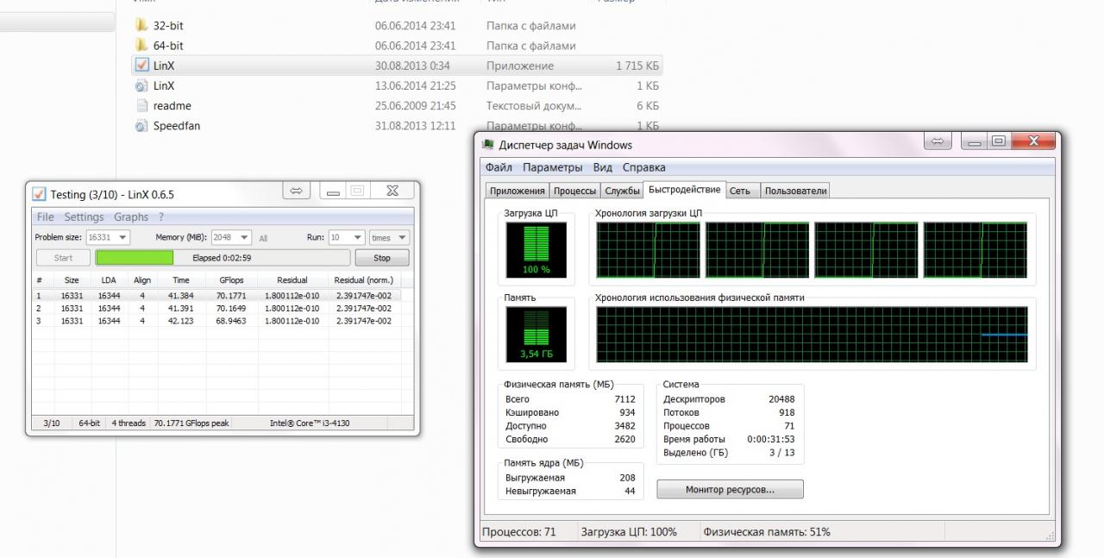This screenshot has width=1104, height=558.
Task: Expand the Problem size dropdown
Action: tap(122, 237)
